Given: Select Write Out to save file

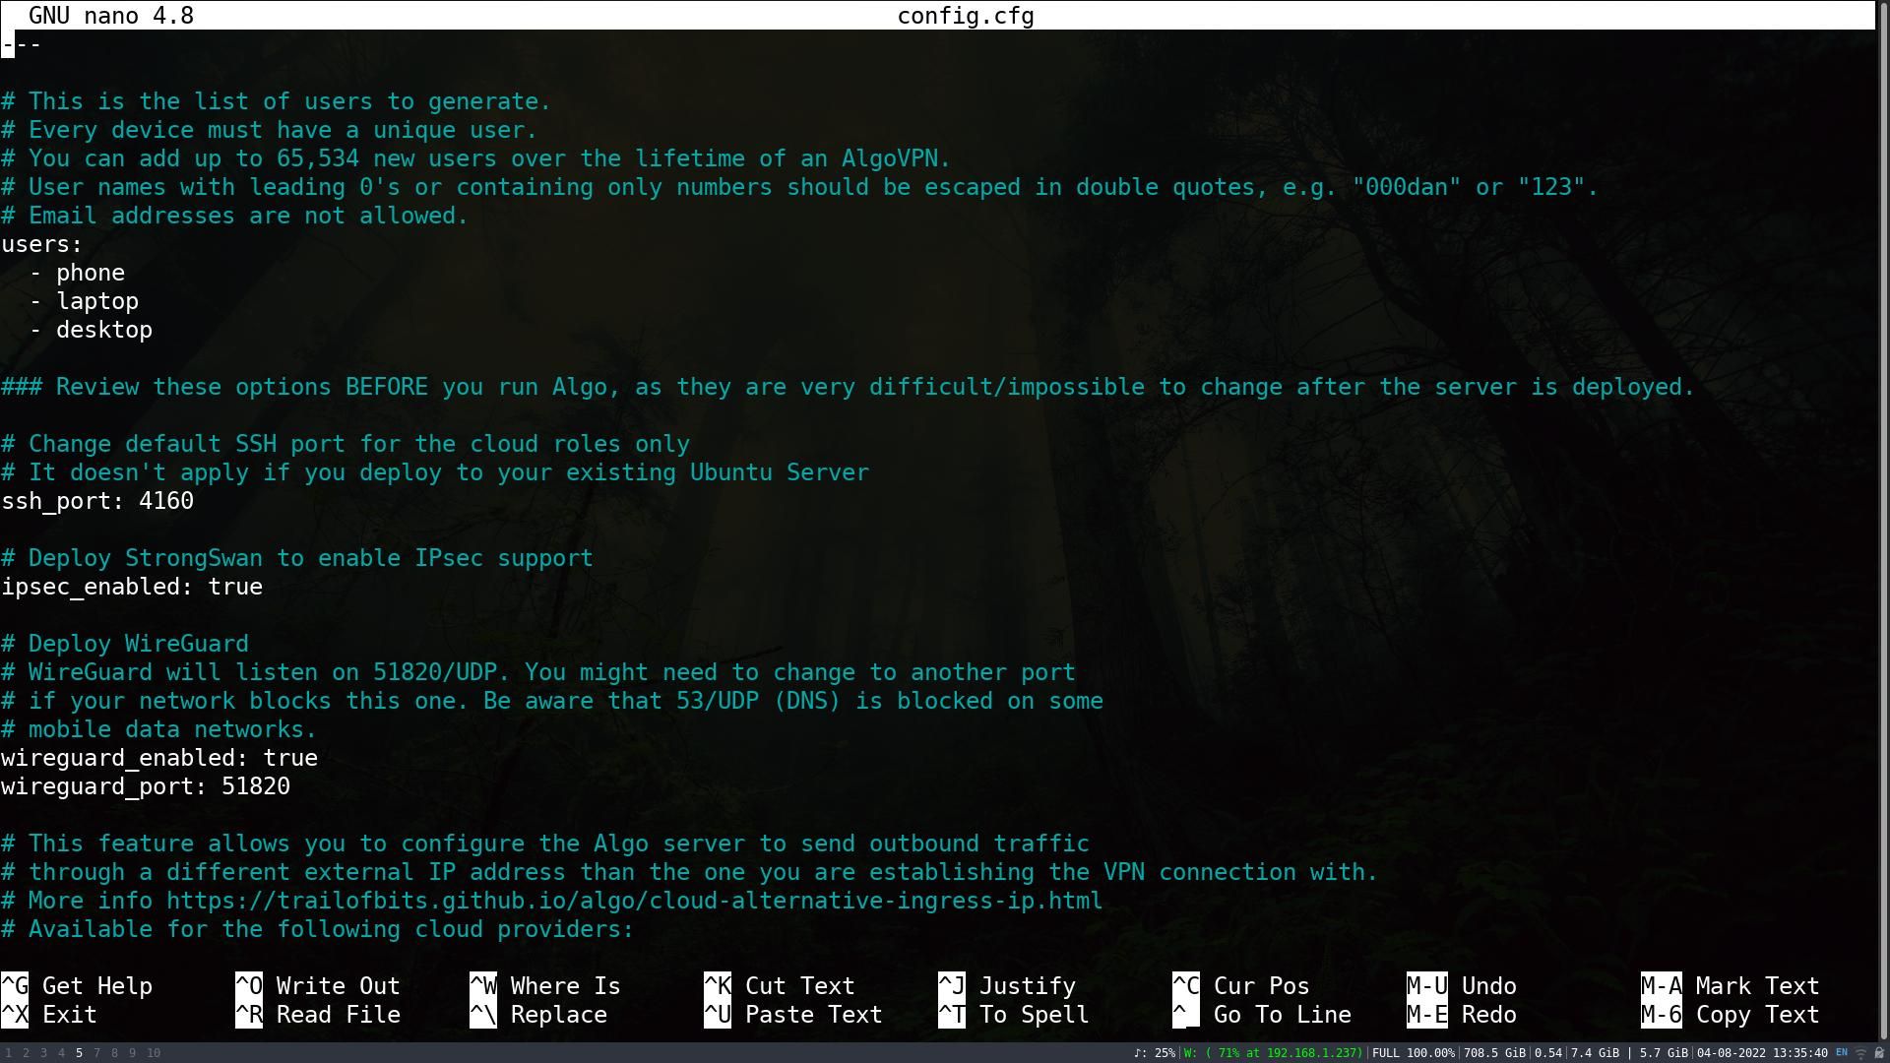Looking at the screenshot, I should point(338,985).
